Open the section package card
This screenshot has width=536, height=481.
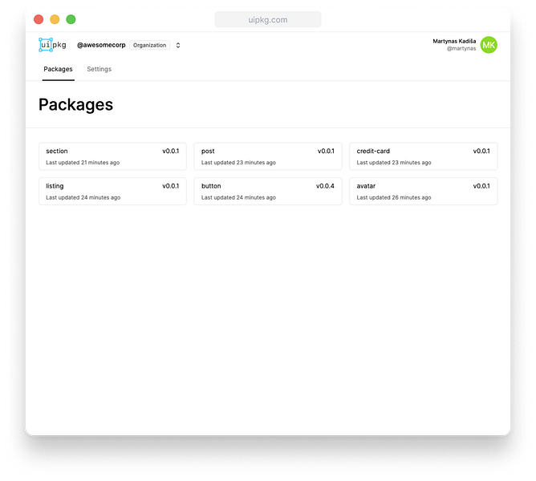click(112, 156)
